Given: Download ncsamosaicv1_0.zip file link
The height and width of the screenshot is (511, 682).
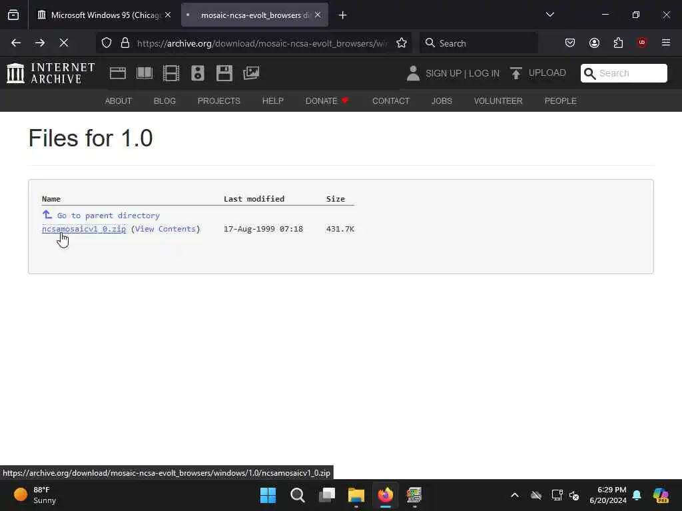Looking at the screenshot, I should click(x=84, y=229).
